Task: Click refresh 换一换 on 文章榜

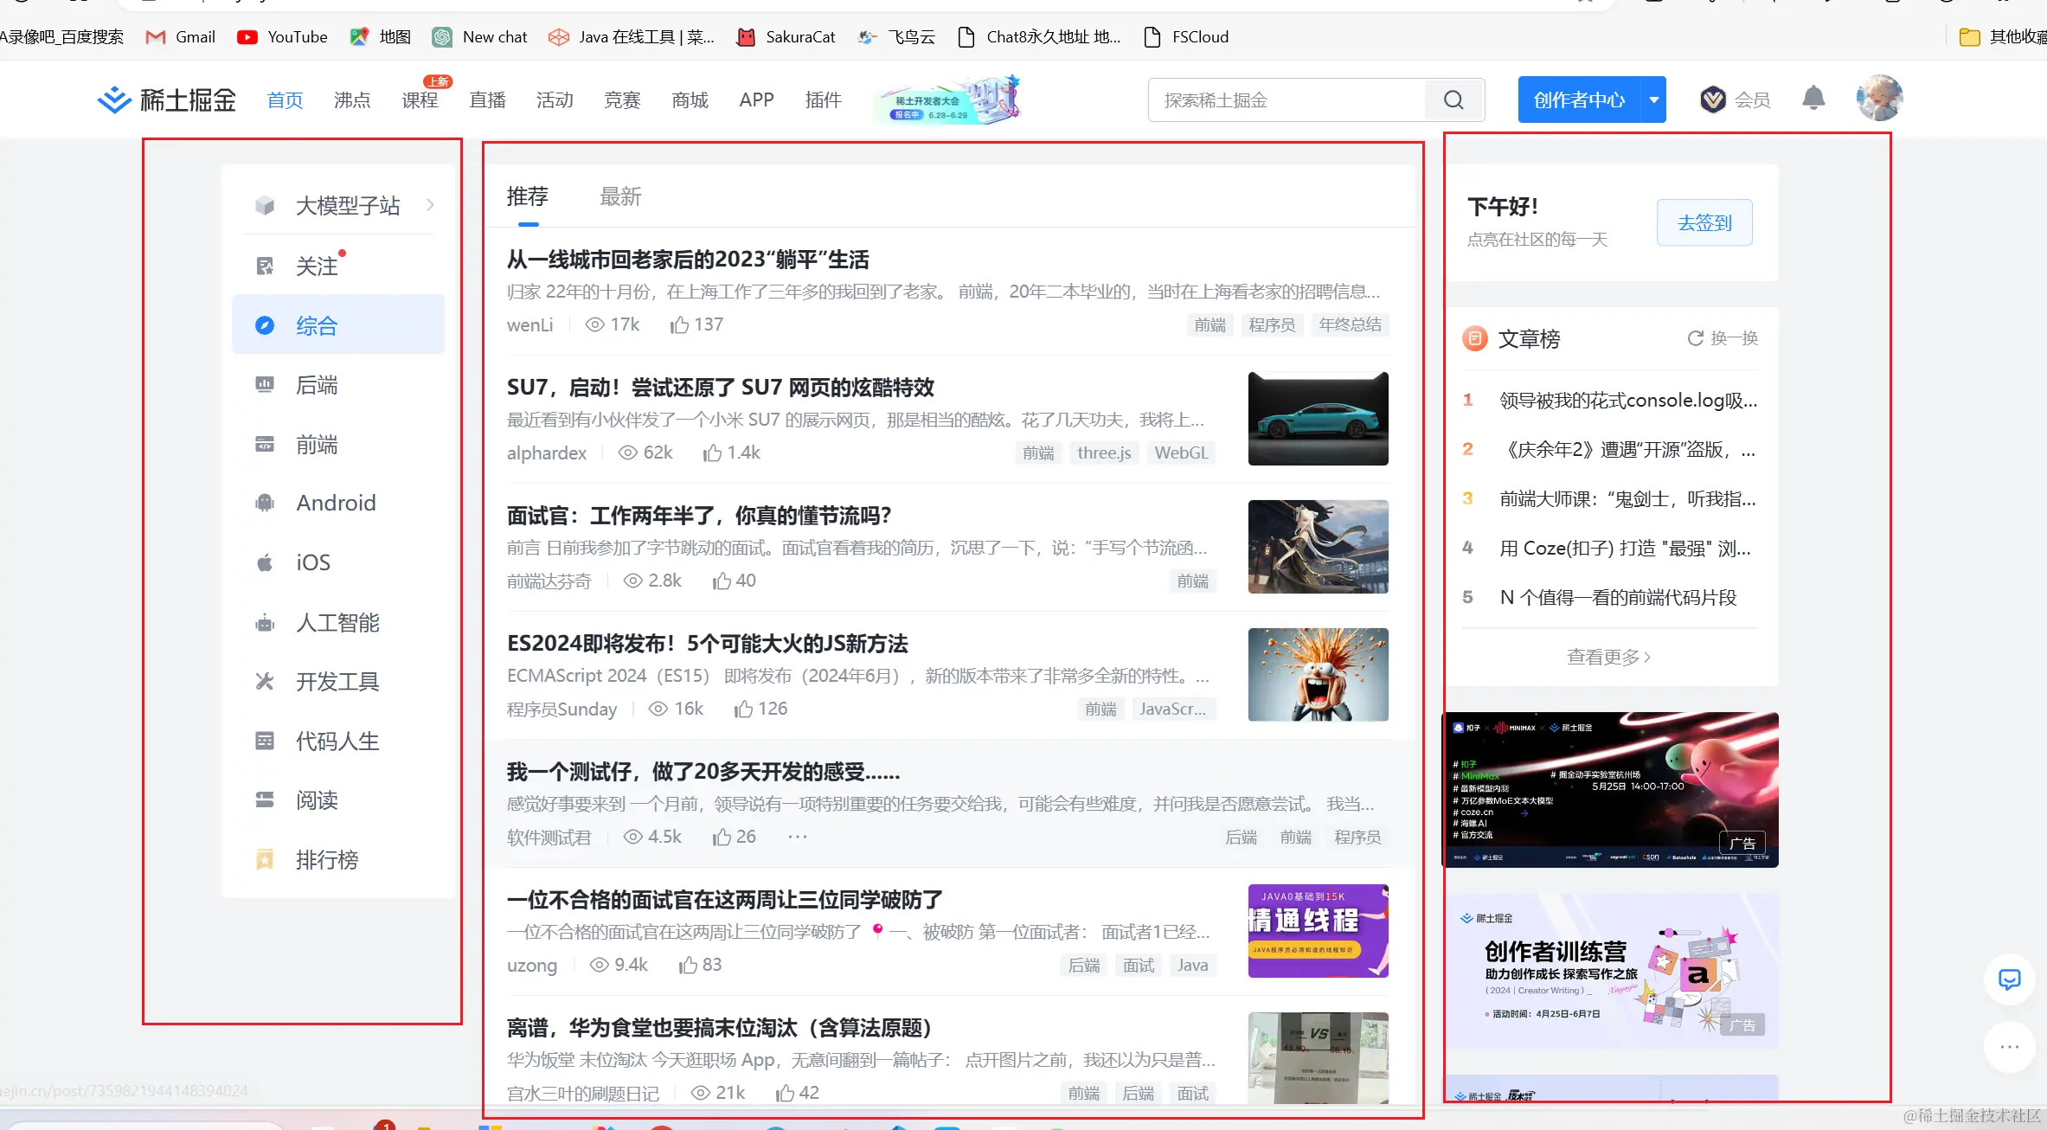Action: pos(1723,338)
